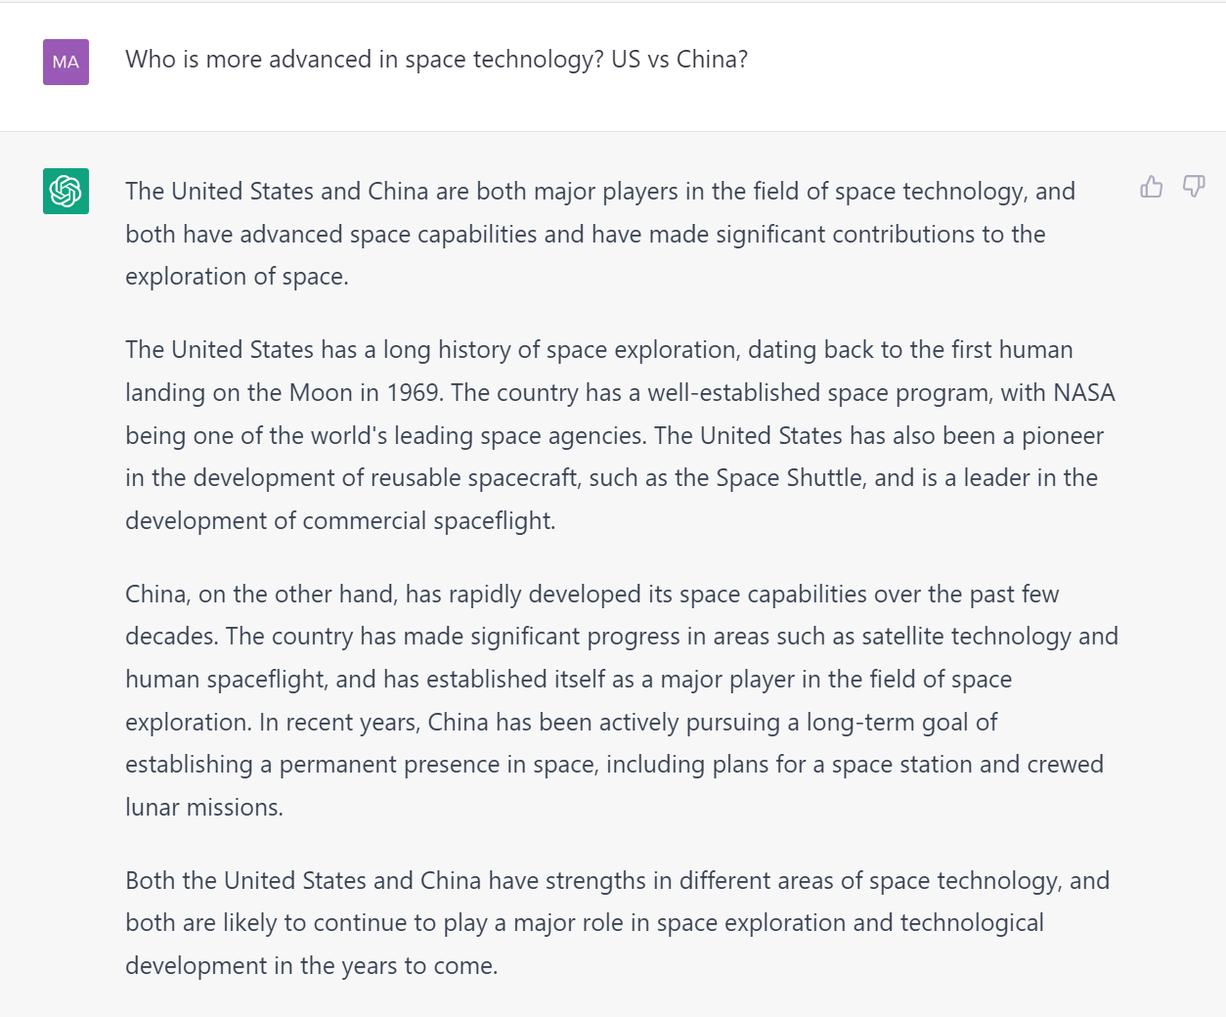Click the year 1969 in the text

pyautogui.click(x=415, y=393)
